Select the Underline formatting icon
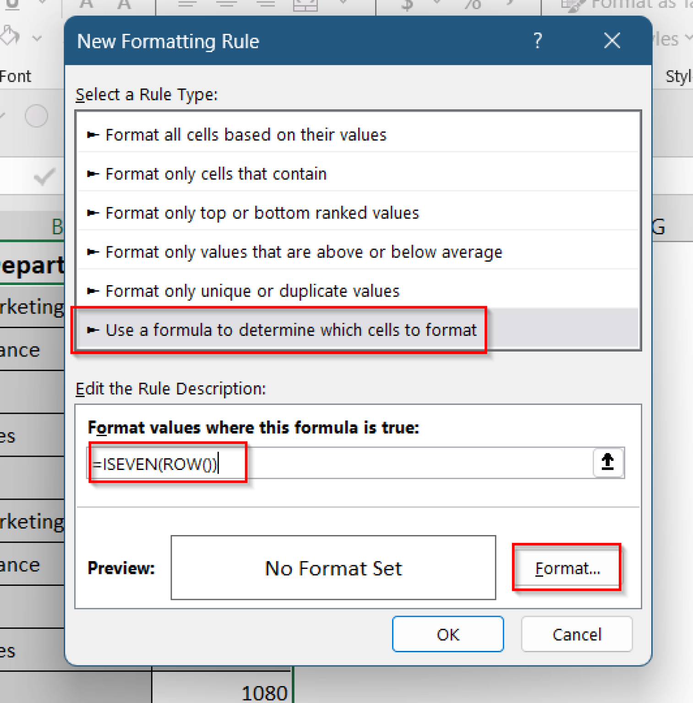This screenshot has width=693, height=703. (x=11, y=4)
